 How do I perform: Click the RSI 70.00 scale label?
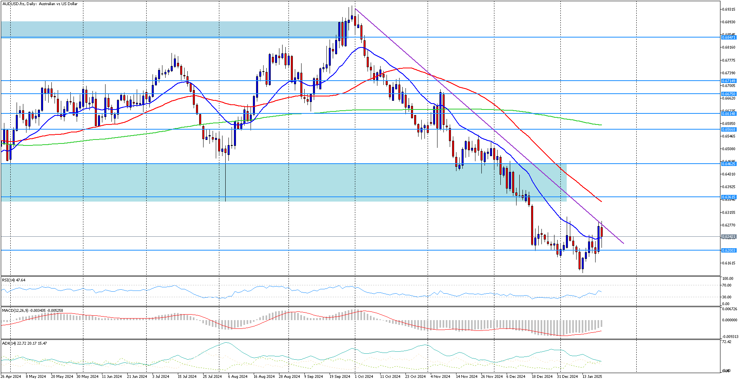click(x=726, y=285)
